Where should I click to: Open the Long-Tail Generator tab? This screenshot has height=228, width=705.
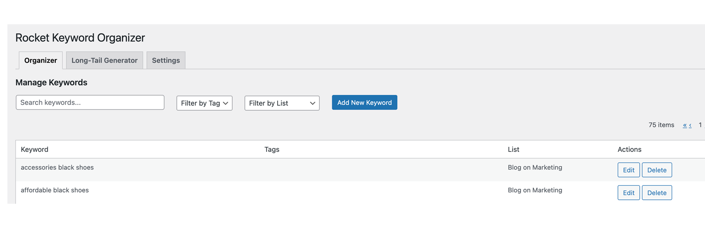coord(105,60)
